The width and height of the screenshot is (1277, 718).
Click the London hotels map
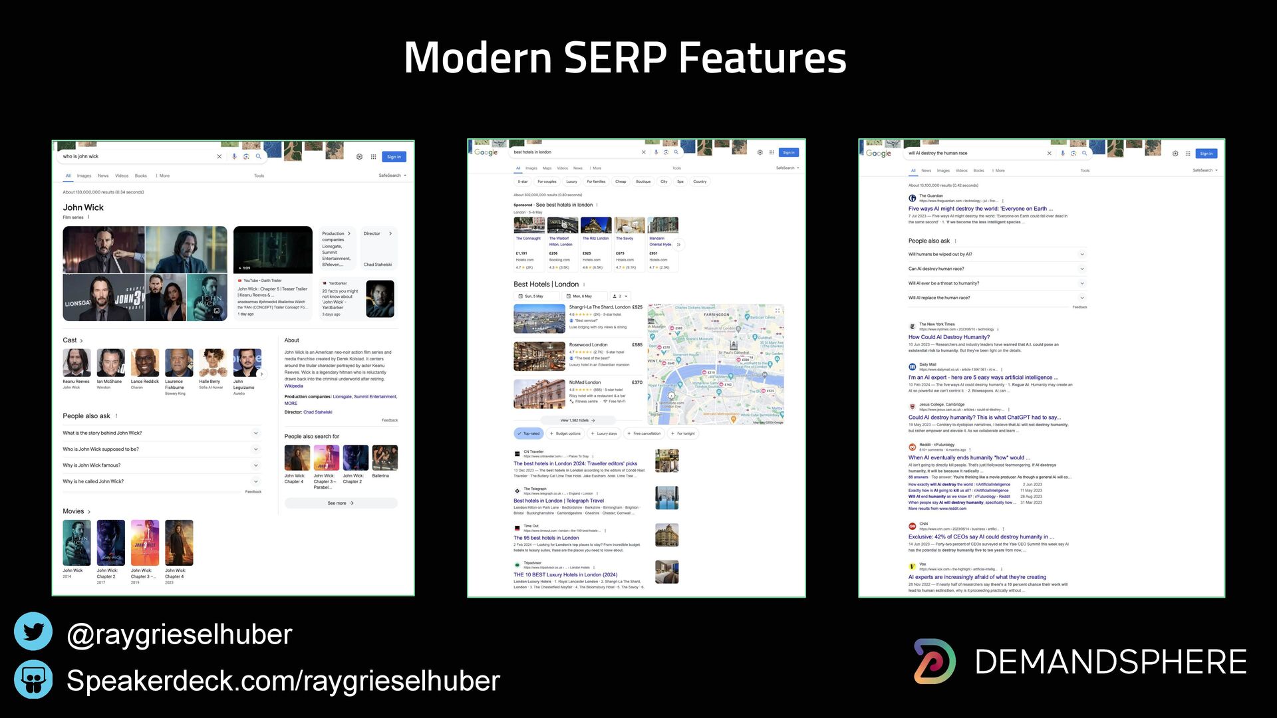[716, 364]
